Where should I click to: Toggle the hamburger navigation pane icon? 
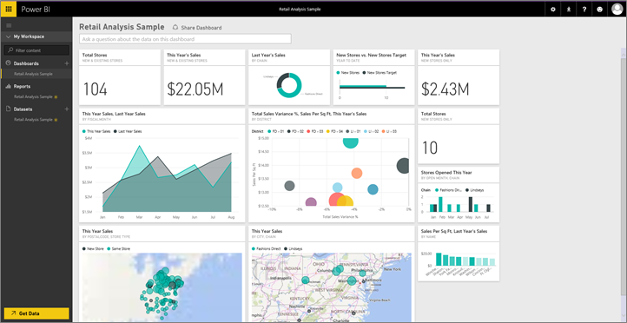click(9, 25)
